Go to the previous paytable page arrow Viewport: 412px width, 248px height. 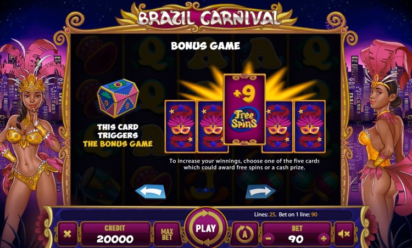[151, 191]
